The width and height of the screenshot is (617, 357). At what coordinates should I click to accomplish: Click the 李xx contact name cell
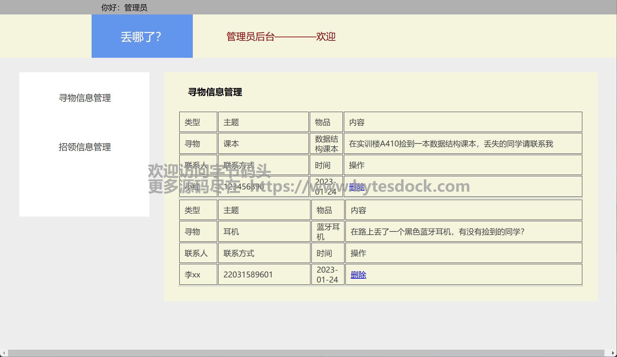(x=192, y=275)
